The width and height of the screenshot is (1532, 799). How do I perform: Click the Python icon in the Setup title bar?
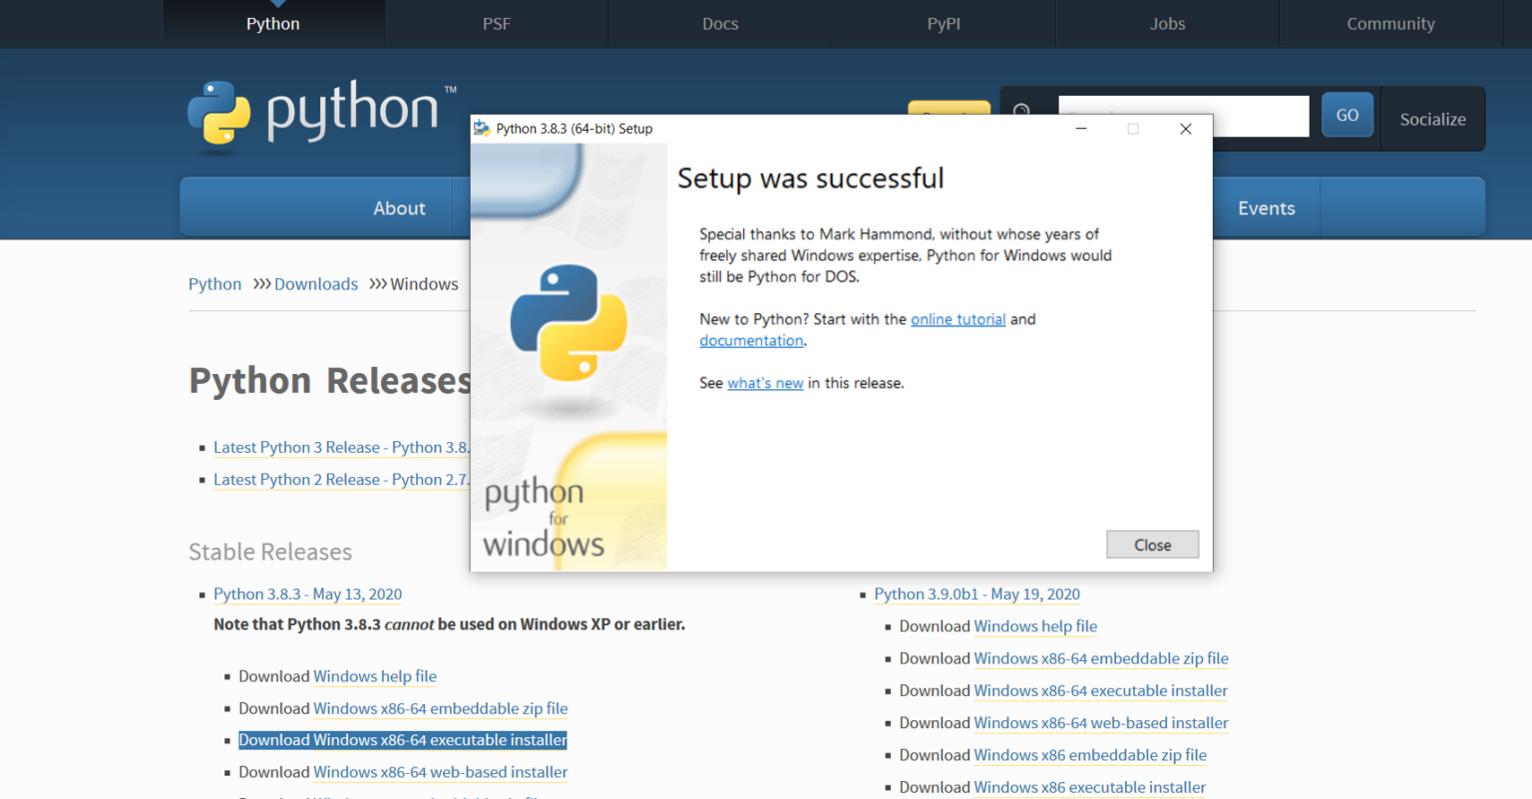pyautogui.click(x=482, y=129)
